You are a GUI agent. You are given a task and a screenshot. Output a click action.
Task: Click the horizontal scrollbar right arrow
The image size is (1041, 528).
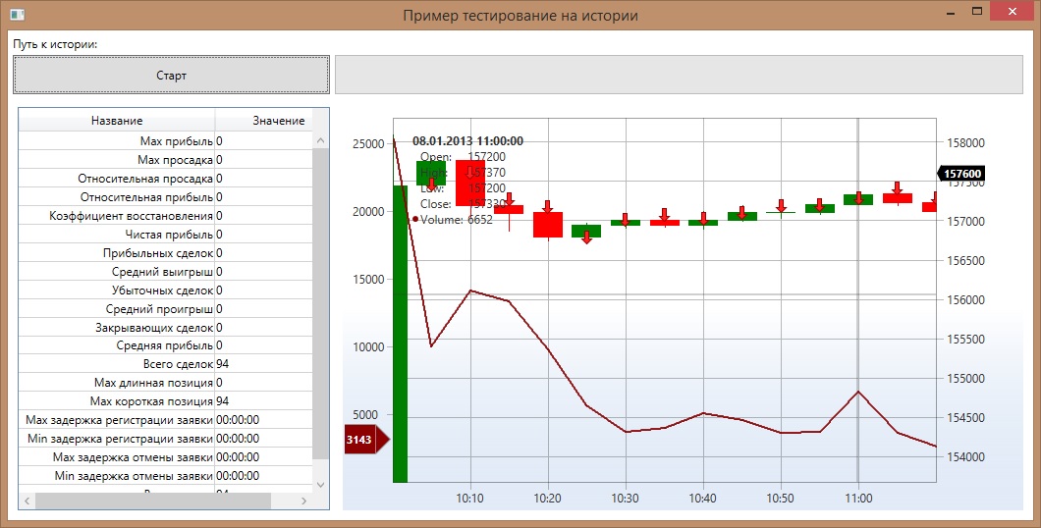tap(303, 501)
